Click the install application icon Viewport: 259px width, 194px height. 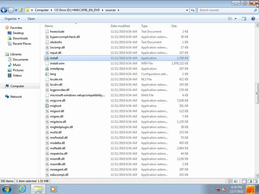(x=47, y=58)
